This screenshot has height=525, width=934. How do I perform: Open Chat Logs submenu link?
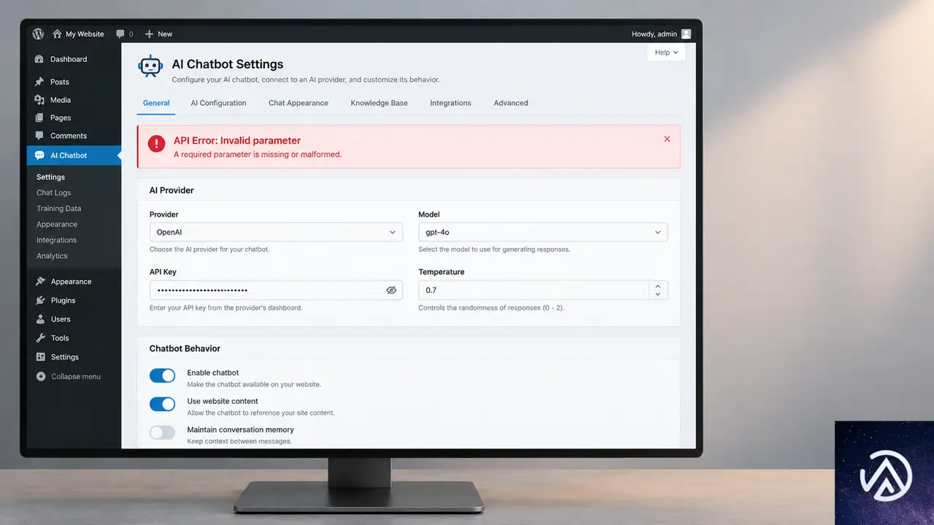(x=54, y=192)
